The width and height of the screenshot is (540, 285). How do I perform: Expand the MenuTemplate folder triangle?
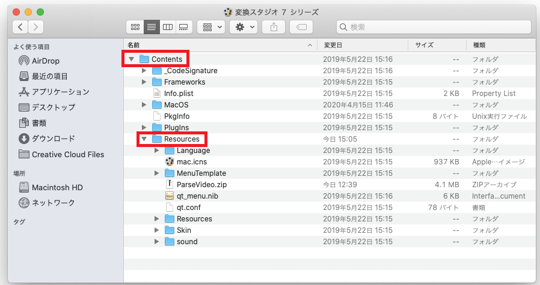(x=156, y=173)
